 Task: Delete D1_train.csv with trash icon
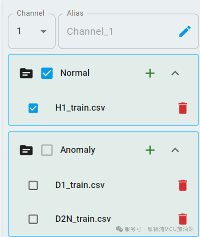point(183,185)
